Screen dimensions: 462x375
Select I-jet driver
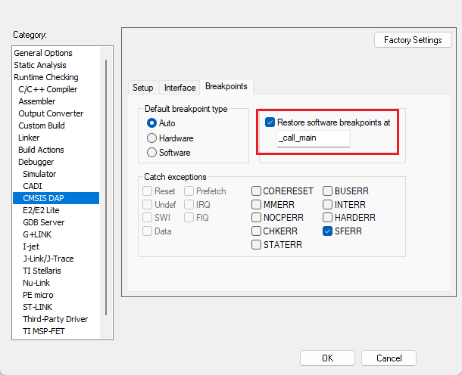pos(56,246)
